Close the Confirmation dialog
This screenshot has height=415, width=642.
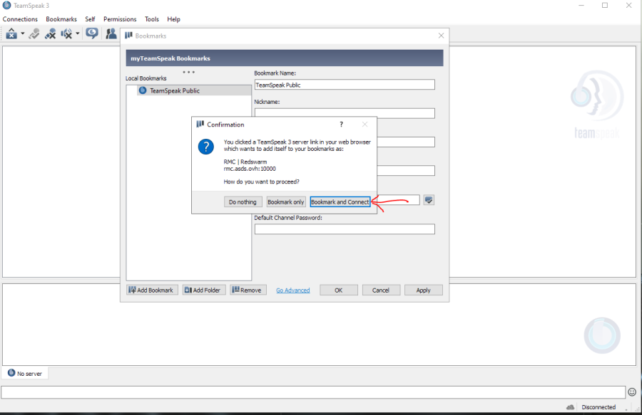(x=365, y=124)
